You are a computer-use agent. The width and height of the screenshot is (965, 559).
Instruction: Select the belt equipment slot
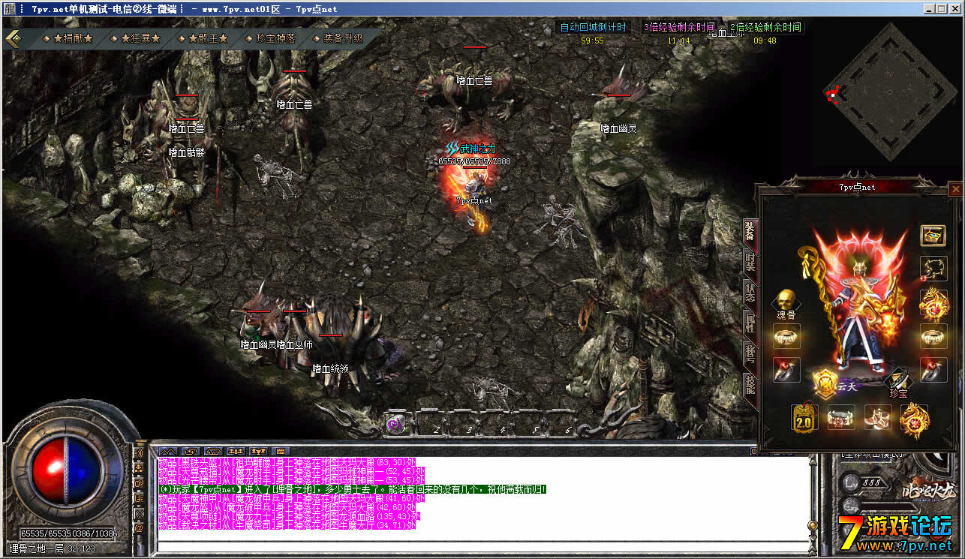click(x=841, y=417)
